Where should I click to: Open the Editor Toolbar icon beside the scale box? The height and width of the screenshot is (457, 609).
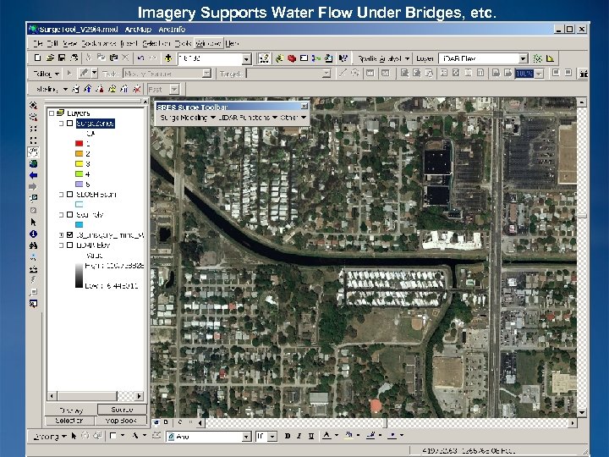pos(264,58)
